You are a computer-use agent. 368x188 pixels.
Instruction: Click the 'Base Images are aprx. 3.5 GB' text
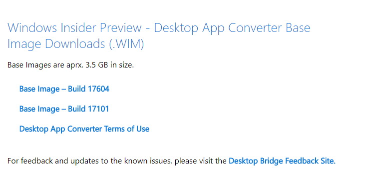point(70,65)
